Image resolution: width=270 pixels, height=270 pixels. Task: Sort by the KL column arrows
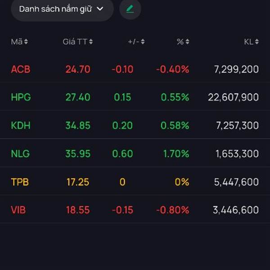click(x=256, y=42)
